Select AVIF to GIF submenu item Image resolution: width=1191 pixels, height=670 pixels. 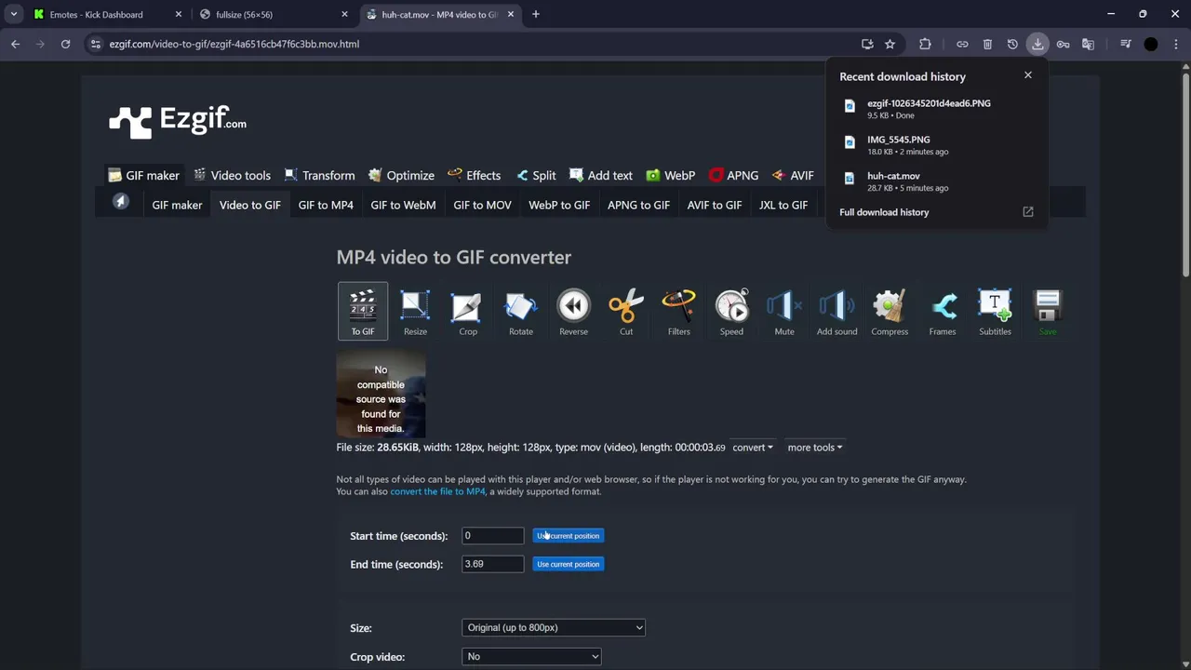tap(715, 205)
